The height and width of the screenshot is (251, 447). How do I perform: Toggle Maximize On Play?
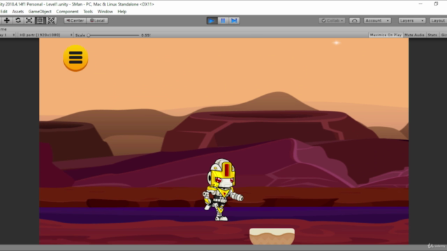386,35
